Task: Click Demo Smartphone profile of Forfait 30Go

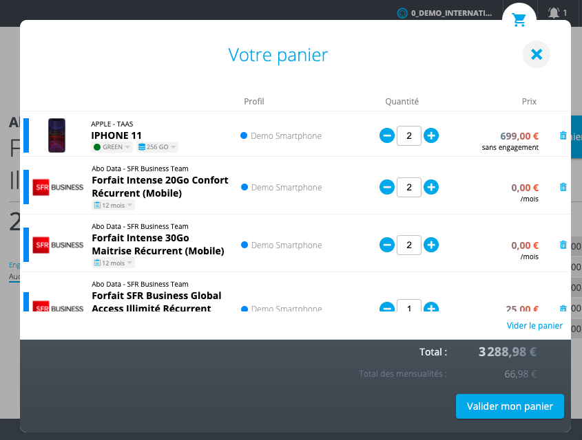Action: pyautogui.click(x=281, y=245)
